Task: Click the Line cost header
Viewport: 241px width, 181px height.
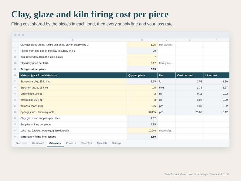Action: 216,75
